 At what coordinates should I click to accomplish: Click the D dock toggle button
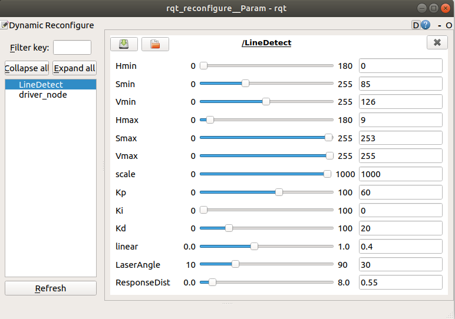point(416,25)
